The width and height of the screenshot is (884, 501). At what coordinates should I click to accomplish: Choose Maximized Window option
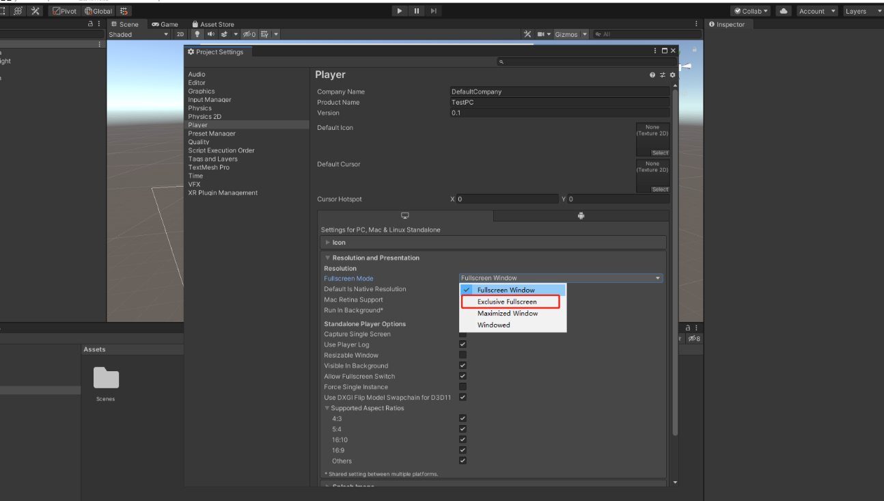tap(512, 313)
